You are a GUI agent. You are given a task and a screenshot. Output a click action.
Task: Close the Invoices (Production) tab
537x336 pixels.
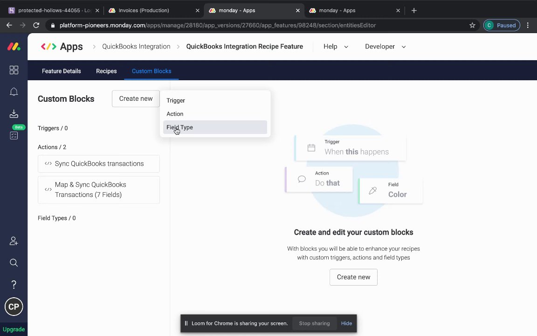pyautogui.click(x=197, y=10)
